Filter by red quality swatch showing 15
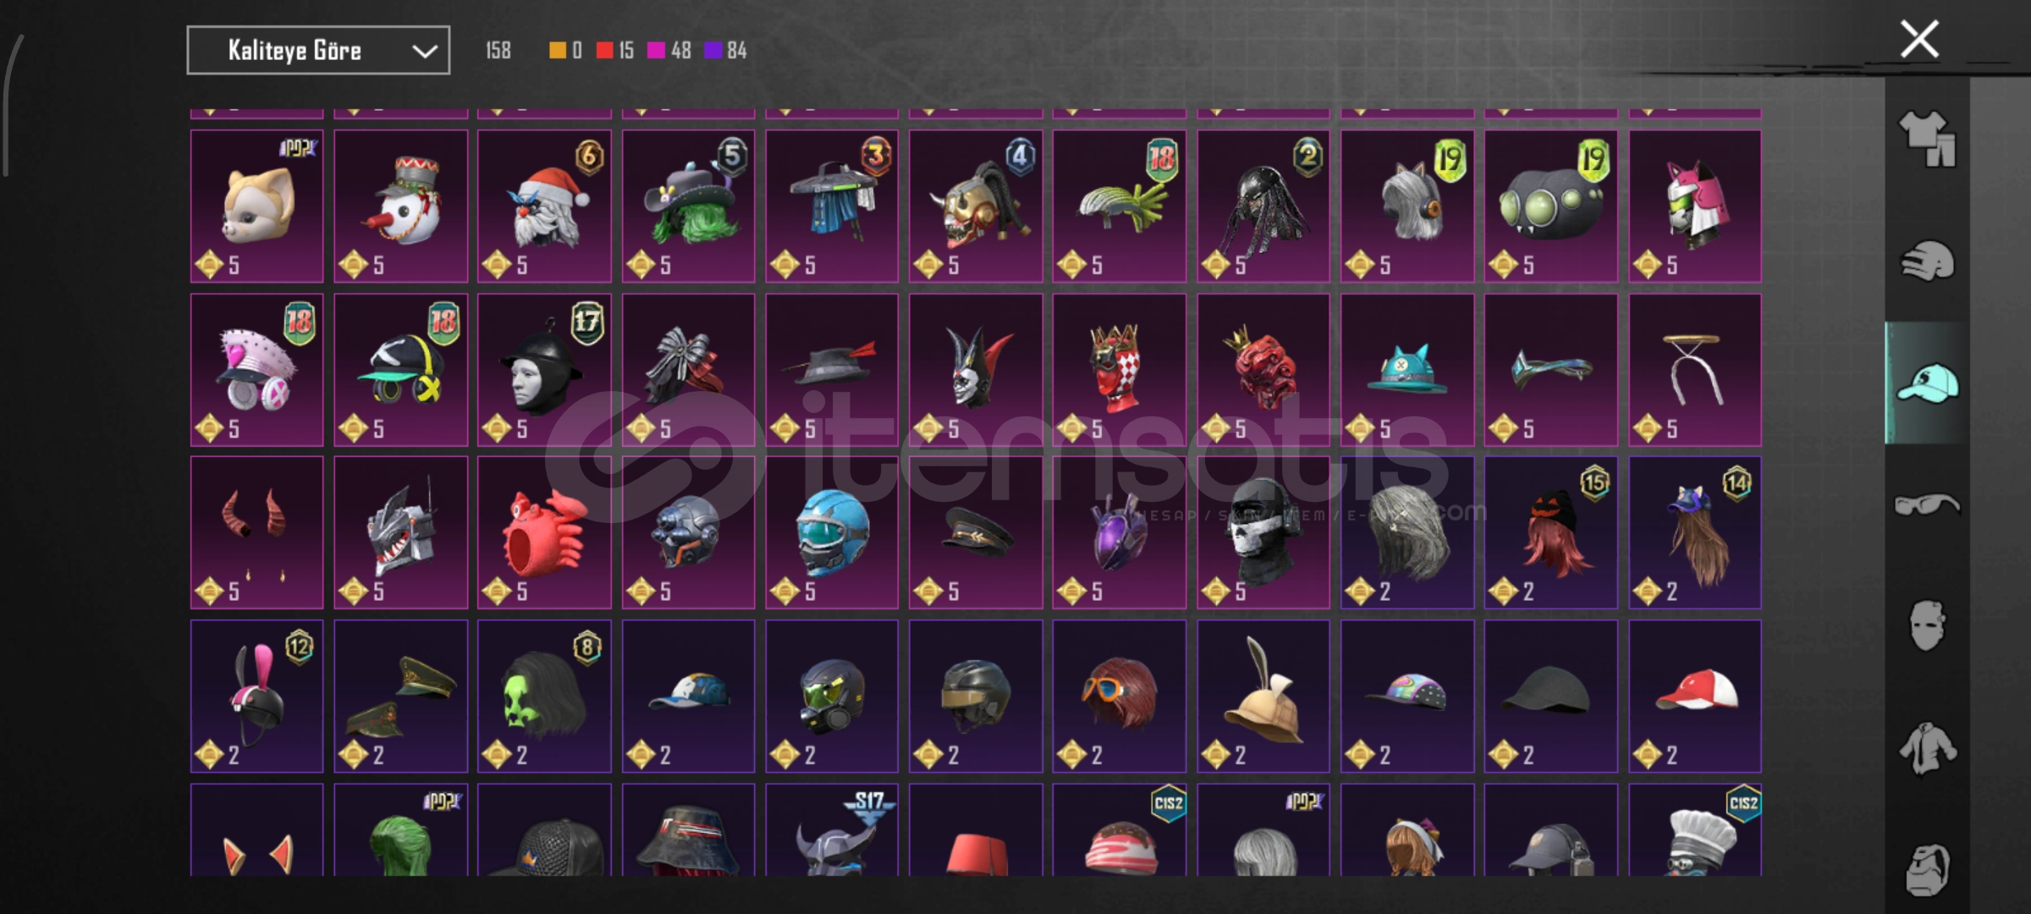Screen dimensions: 2031x914 [614, 51]
